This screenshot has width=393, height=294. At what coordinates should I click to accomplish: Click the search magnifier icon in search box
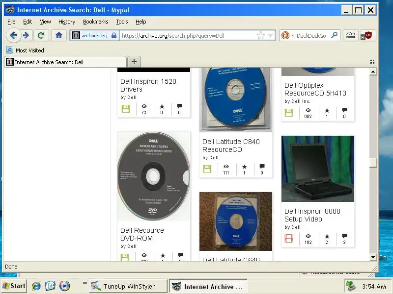334,35
